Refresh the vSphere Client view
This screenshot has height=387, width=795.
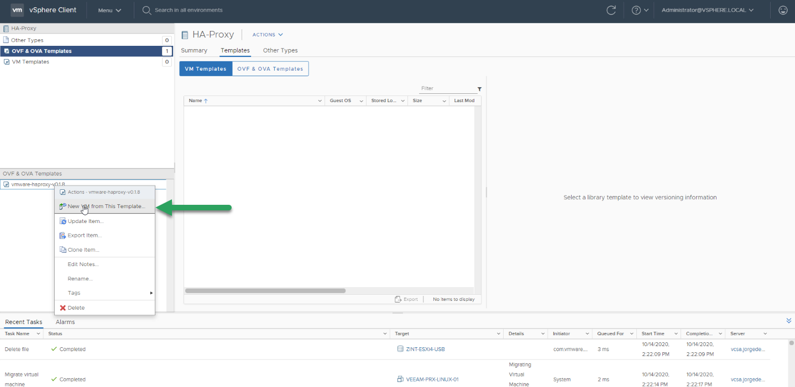pos(611,10)
